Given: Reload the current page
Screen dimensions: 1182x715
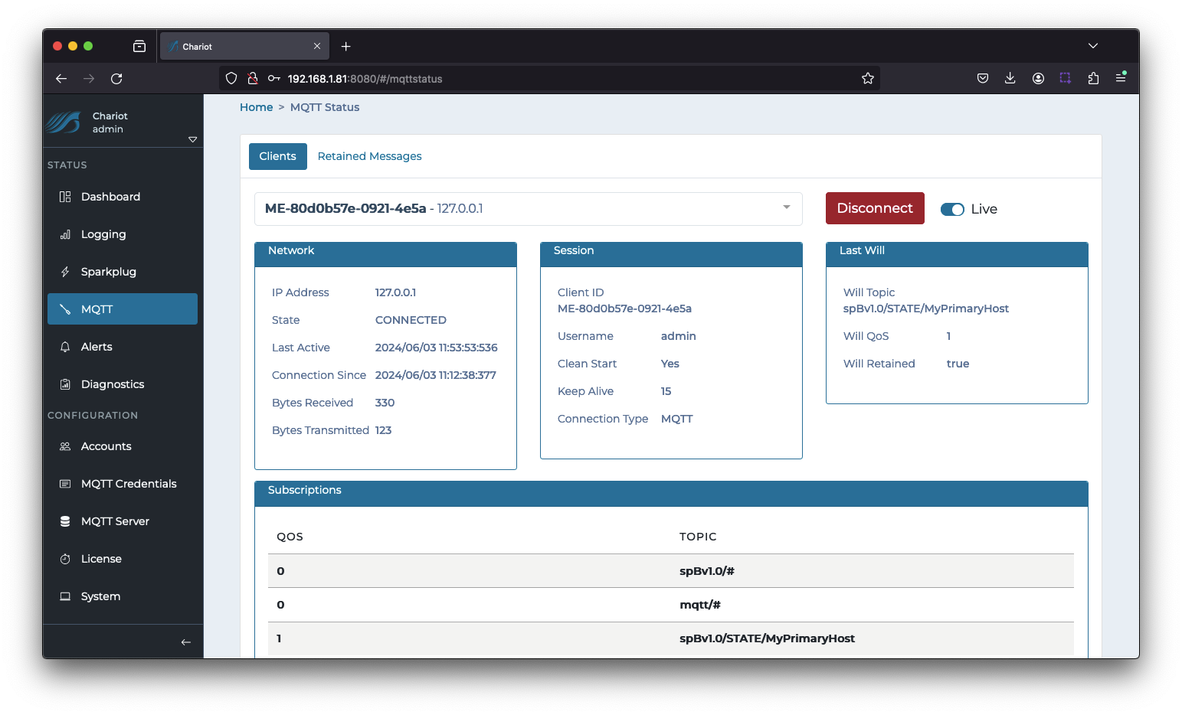Looking at the screenshot, I should pyautogui.click(x=116, y=78).
